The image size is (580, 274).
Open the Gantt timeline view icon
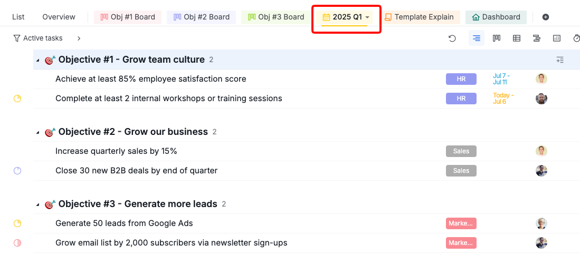536,38
